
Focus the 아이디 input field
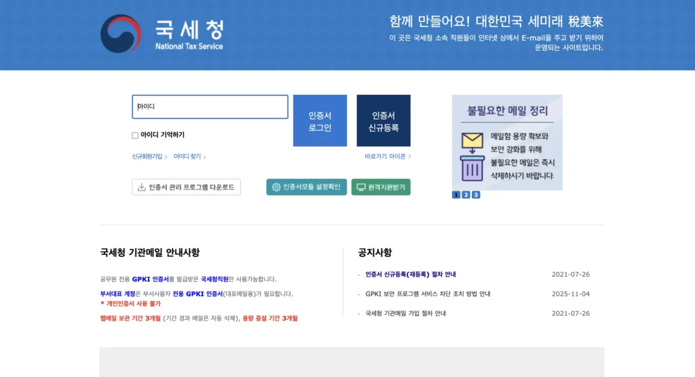coord(210,106)
